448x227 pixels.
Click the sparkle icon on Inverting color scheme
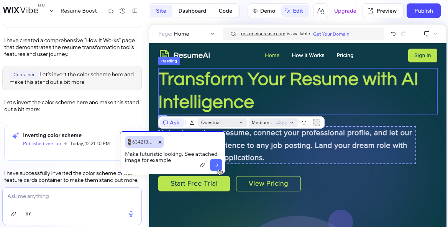pyautogui.click(x=15, y=136)
